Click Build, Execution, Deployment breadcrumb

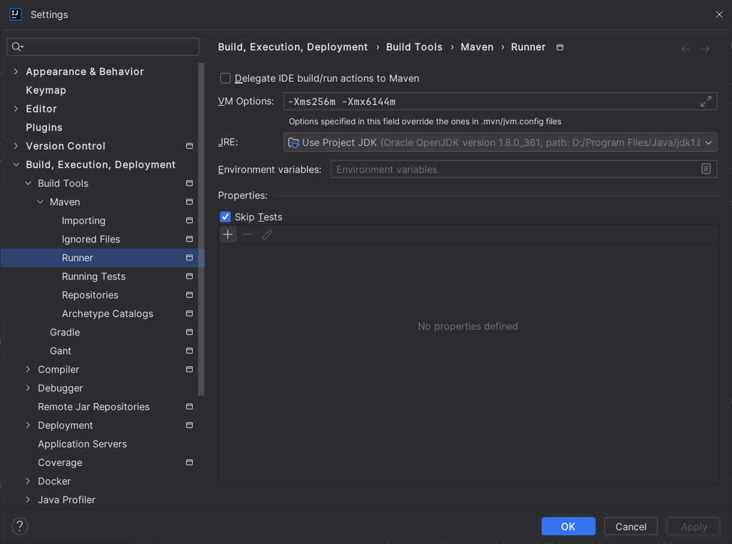293,47
